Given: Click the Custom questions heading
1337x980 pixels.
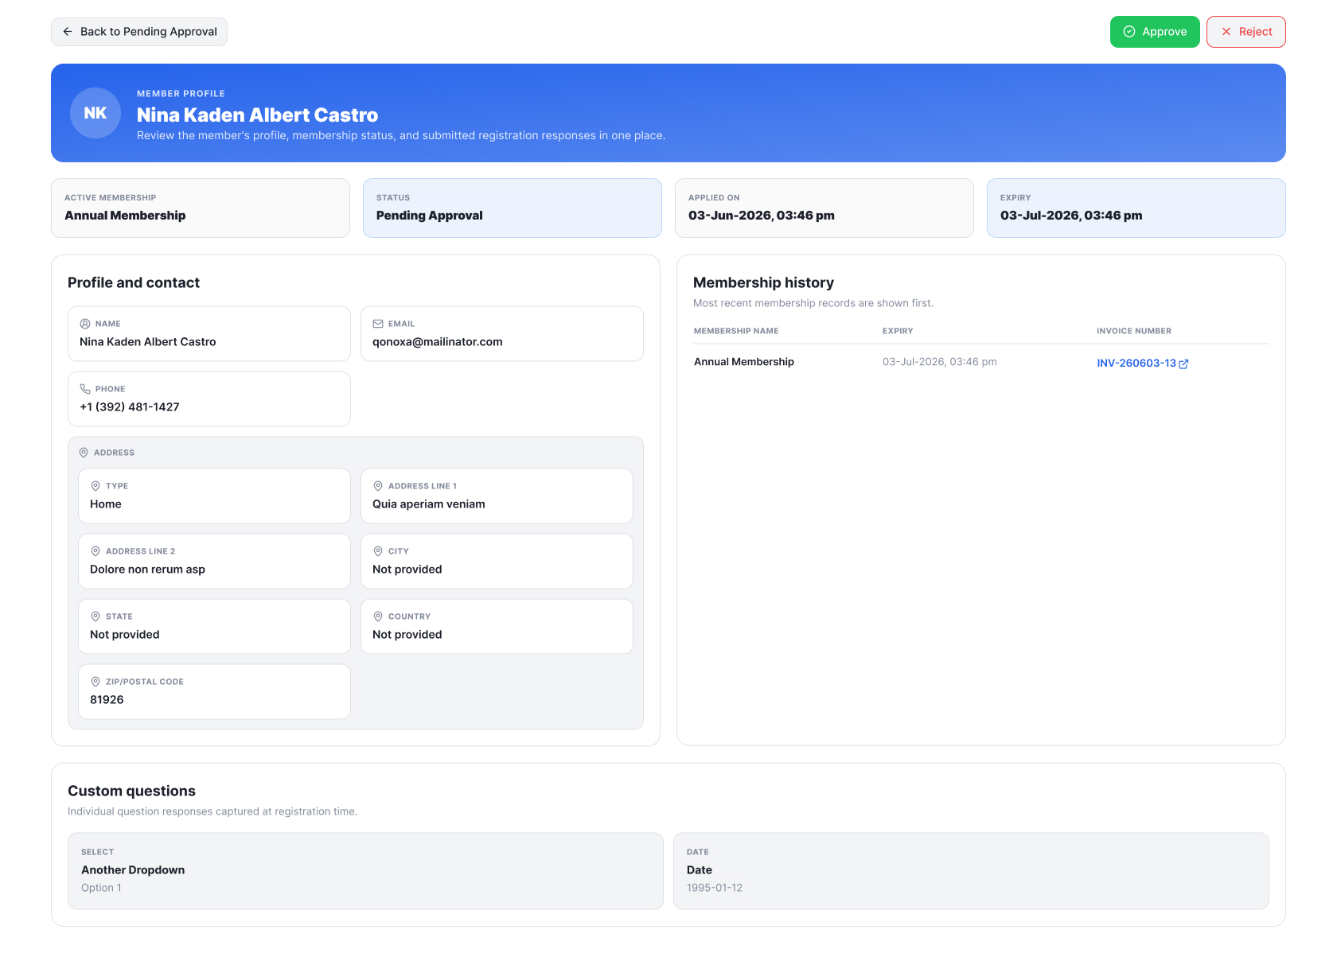Looking at the screenshot, I should (x=131, y=791).
